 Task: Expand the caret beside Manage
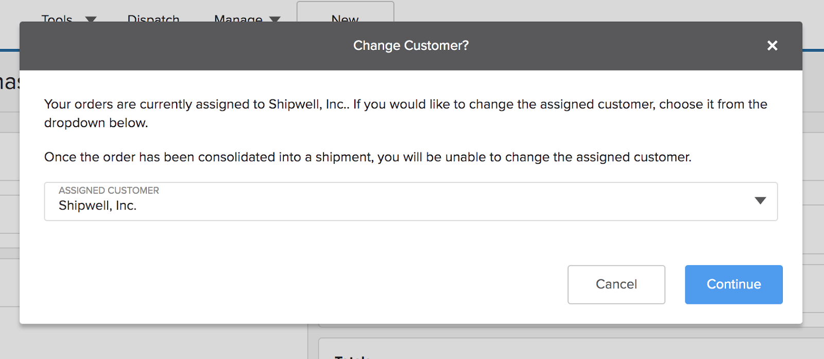[x=275, y=20]
